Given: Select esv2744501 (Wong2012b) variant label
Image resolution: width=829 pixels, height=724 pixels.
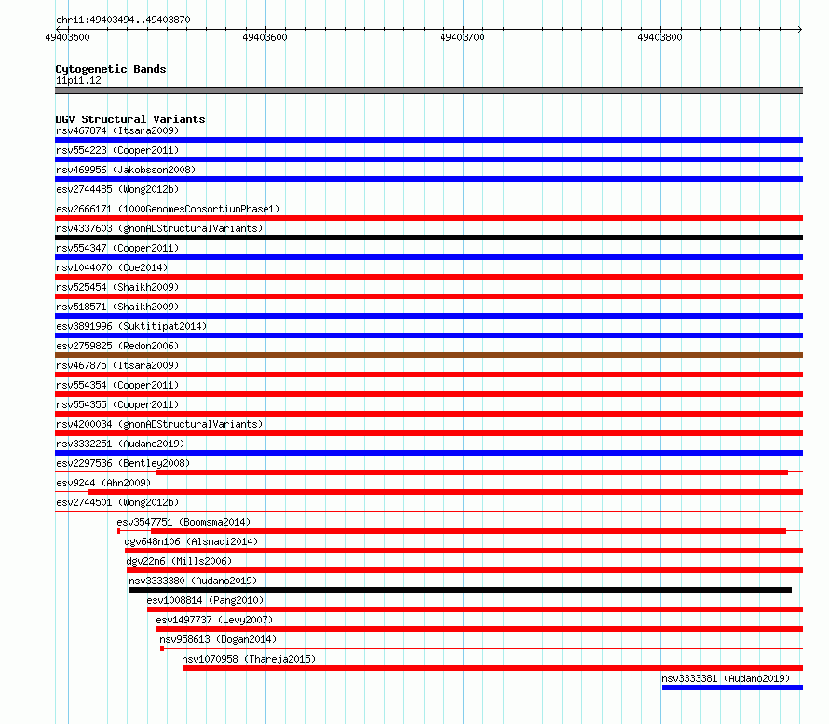Looking at the screenshot, I should [117, 502].
